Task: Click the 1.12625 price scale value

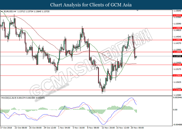Action: [177, 82]
